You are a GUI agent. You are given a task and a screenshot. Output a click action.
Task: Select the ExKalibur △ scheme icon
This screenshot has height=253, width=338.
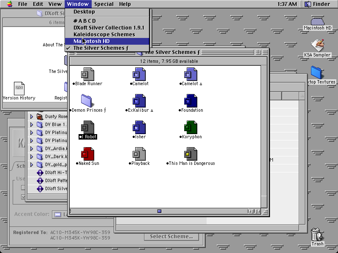pos(139,101)
